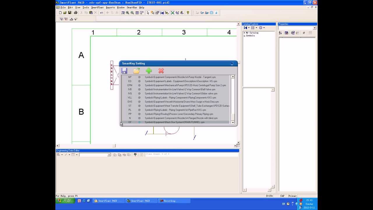Click the Fit view toolbar icon
The width and height of the screenshot is (373, 210).
click(137, 13)
